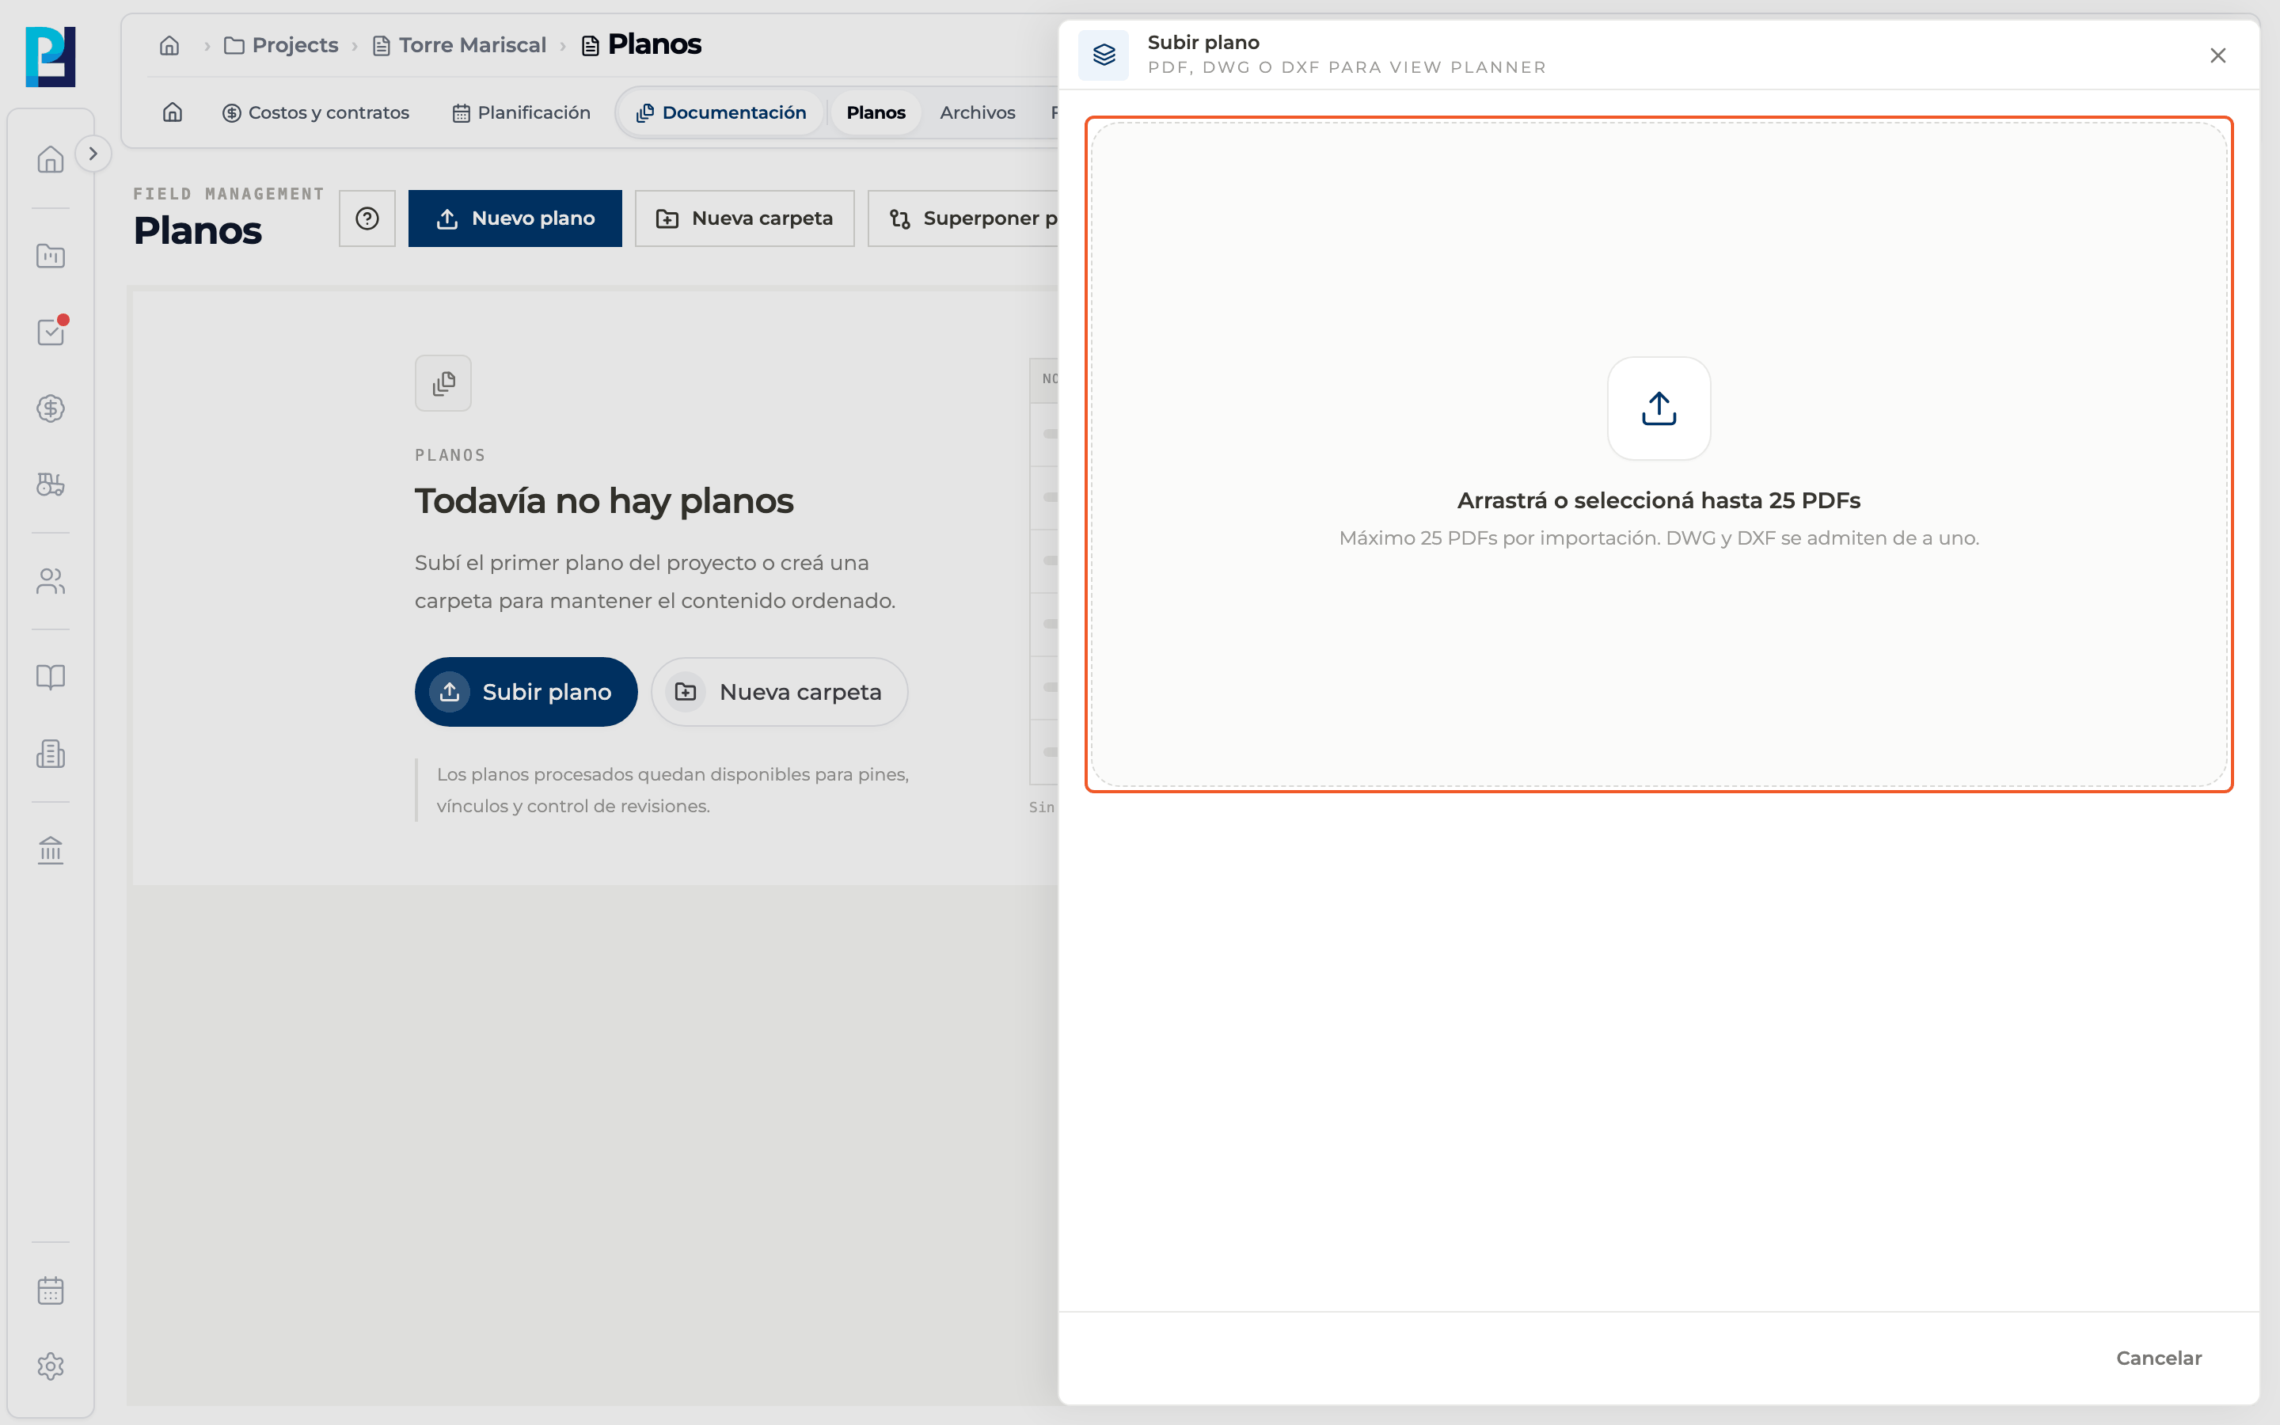Click the layers icon in panel header
Image resolution: width=2280 pixels, height=1425 pixels.
(x=1104, y=55)
